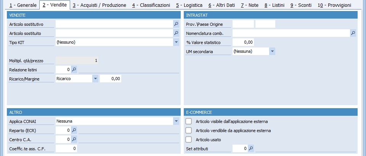
Task: Switch to the 1 - Generale tab
Action: pos(23,5)
